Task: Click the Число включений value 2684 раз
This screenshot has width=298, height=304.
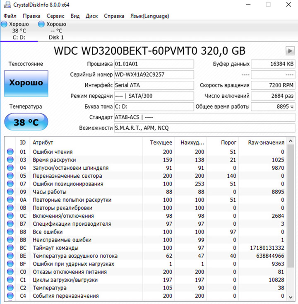Action: 273,96
